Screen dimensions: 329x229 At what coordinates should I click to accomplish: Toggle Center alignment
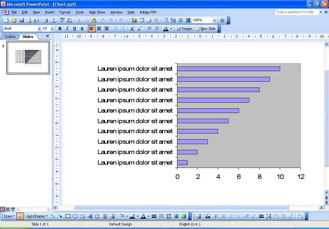click(x=99, y=29)
